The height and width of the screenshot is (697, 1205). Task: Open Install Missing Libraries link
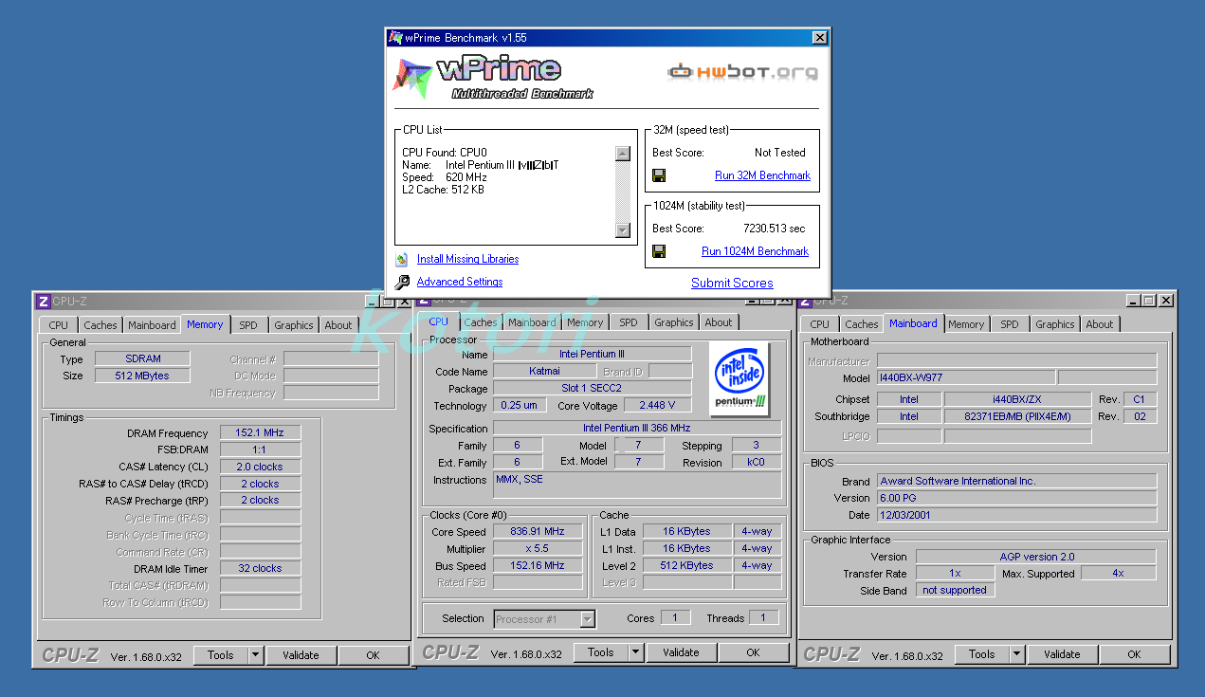tap(467, 259)
